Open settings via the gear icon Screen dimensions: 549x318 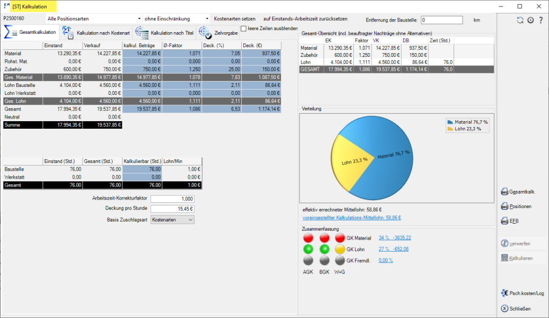click(530, 20)
